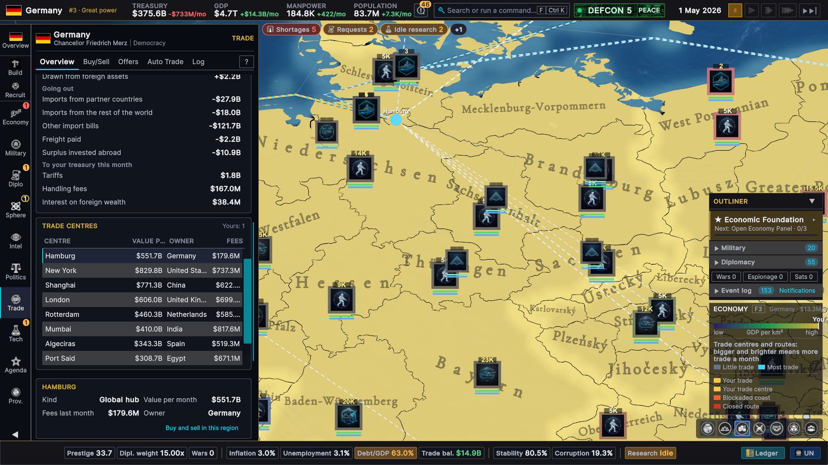This screenshot has height=465, width=828.
Task: Click the trade centres list scrollbar
Action: click(x=247, y=301)
